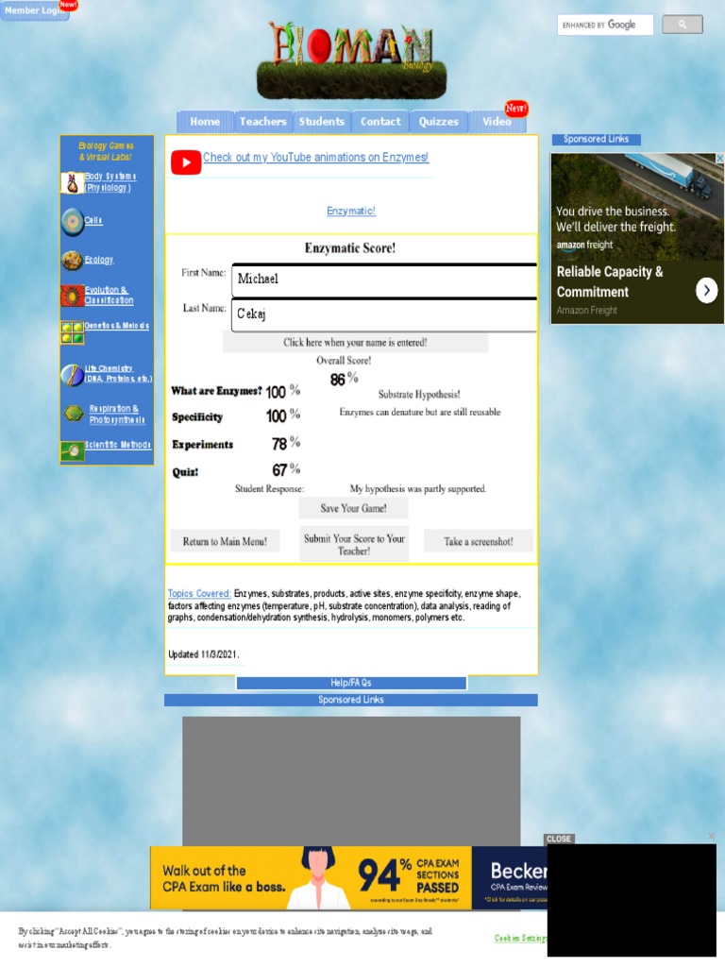This screenshot has width=725, height=967.
Task: Click the Evolution & Classification flower icon
Action: [72, 296]
